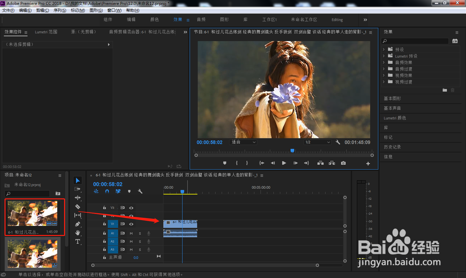
Task: Expand the 预设 effects folder
Action: pos(384,50)
